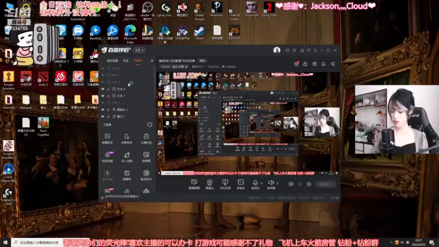Open Microsoft Edge desktop shortcut

(x=130, y=34)
